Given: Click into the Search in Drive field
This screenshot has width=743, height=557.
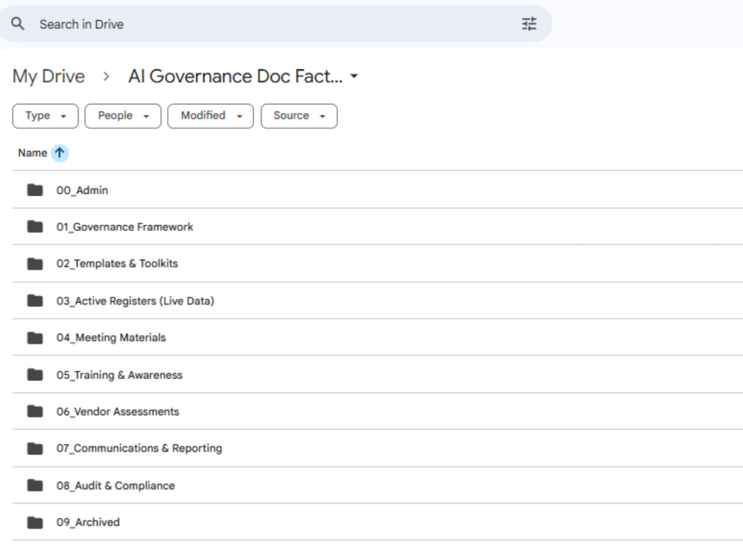Looking at the screenshot, I should click(275, 25).
